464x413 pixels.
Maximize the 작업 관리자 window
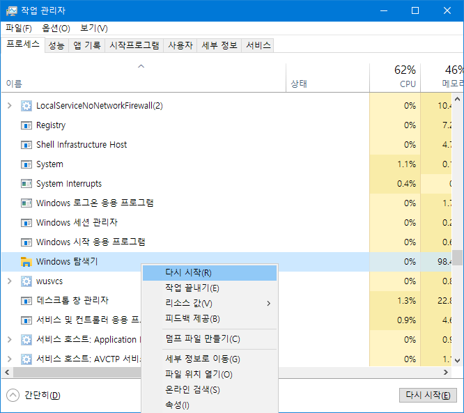(x=415, y=10)
